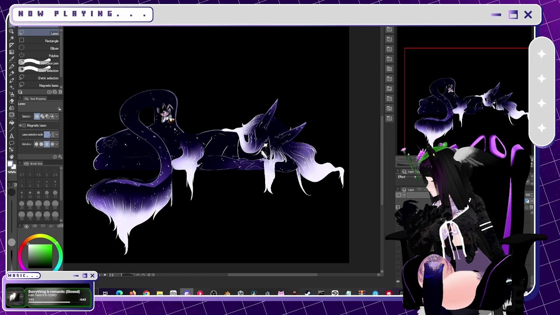Set anti-aliasing to Strong
This screenshot has height=315, width=560.
[52, 144]
